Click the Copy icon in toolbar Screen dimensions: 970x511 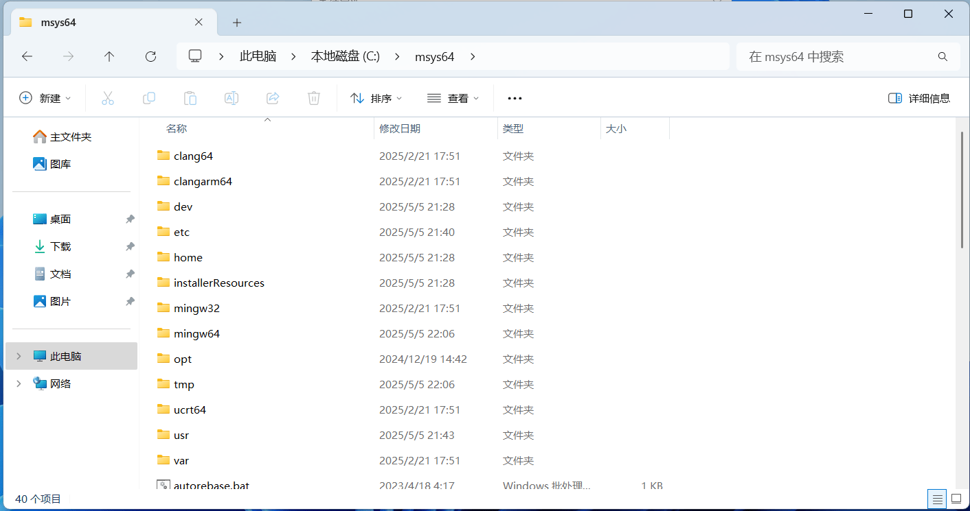[x=149, y=98]
